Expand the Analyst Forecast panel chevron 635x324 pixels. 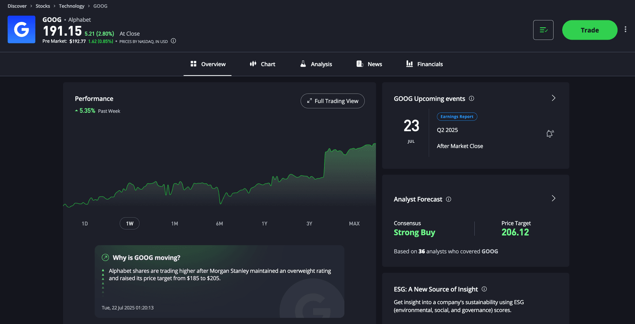[x=553, y=199]
